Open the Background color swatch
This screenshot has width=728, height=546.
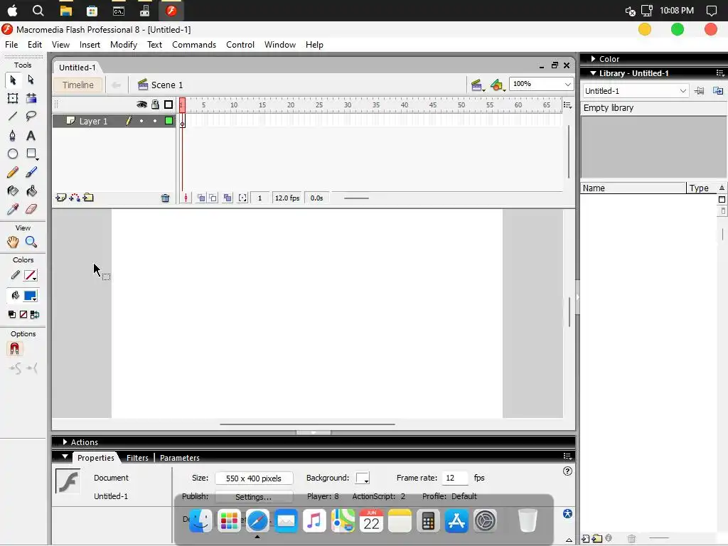coord(363,478)
